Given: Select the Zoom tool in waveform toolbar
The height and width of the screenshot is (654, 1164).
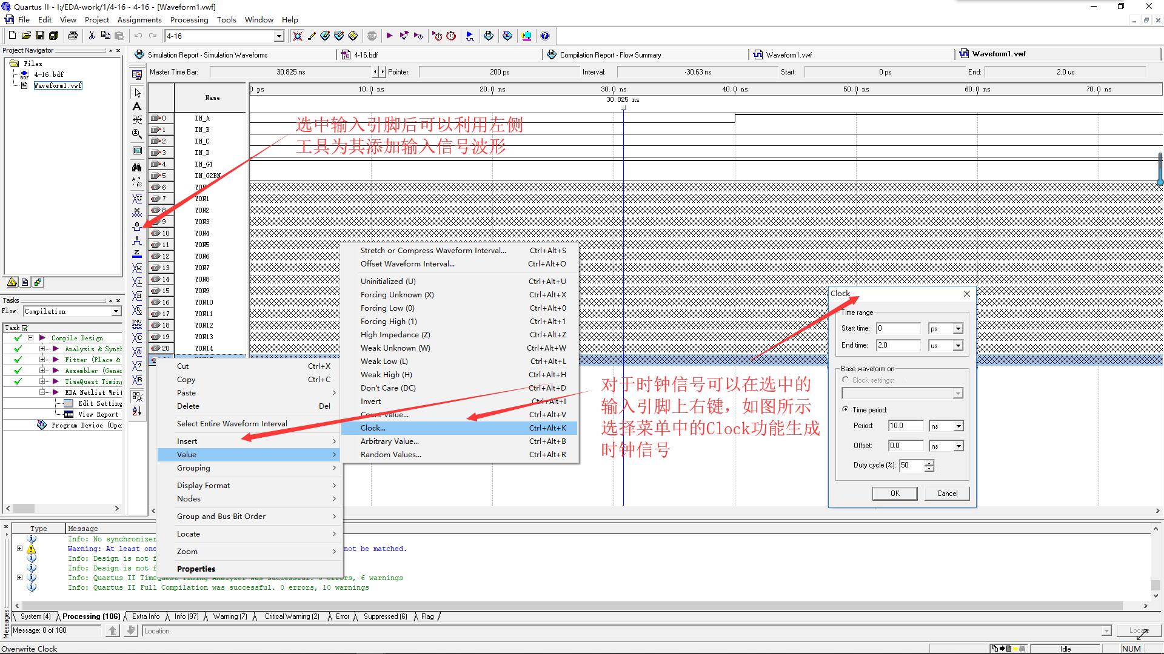Looking at the screenshot, I should (x=137, y=134).
